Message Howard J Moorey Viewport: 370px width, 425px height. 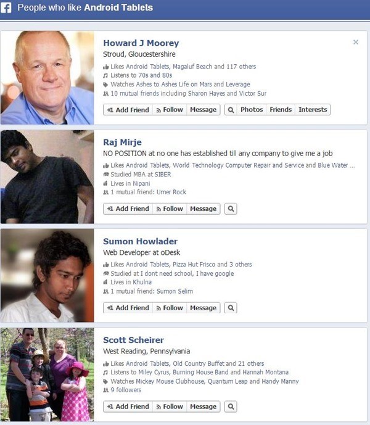coord(203,110)
